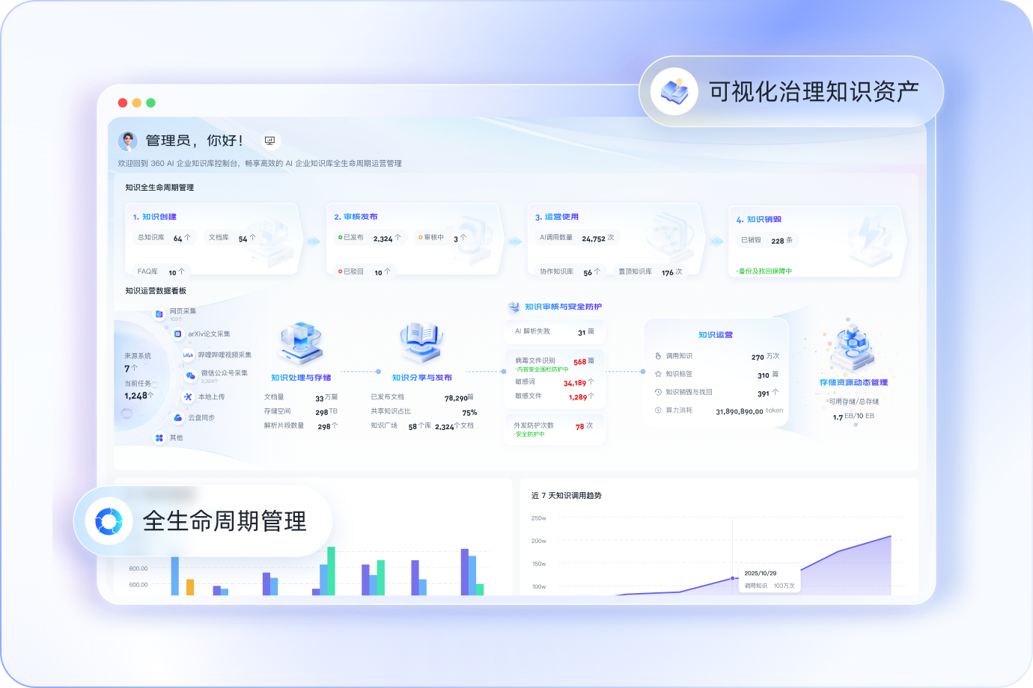
Task: Click the 哔哩哔哩视频采集 icon
Action: (x=187, y=354)
